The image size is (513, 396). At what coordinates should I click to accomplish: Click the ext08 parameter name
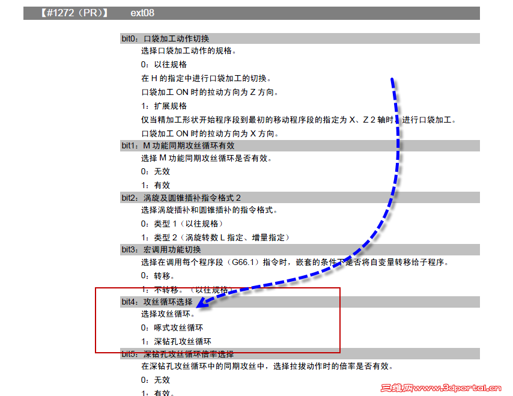pyautogui.click(x=142, y=13)
